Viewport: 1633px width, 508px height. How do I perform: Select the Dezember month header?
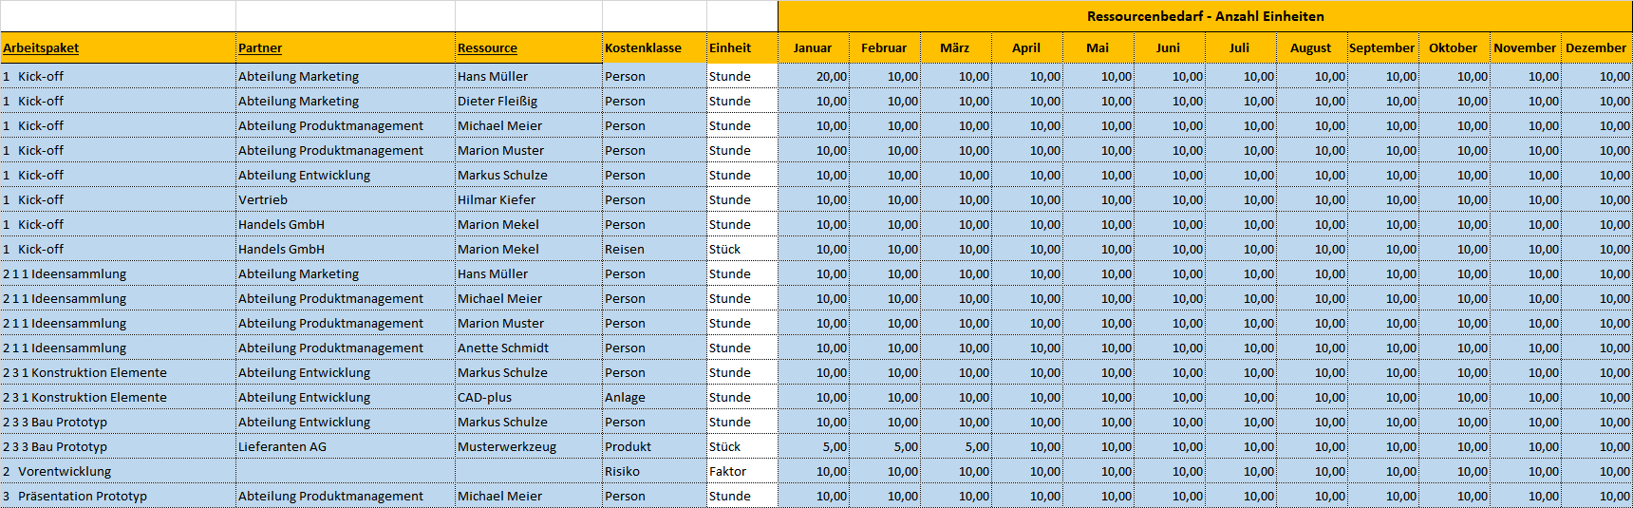(1597, 47)
